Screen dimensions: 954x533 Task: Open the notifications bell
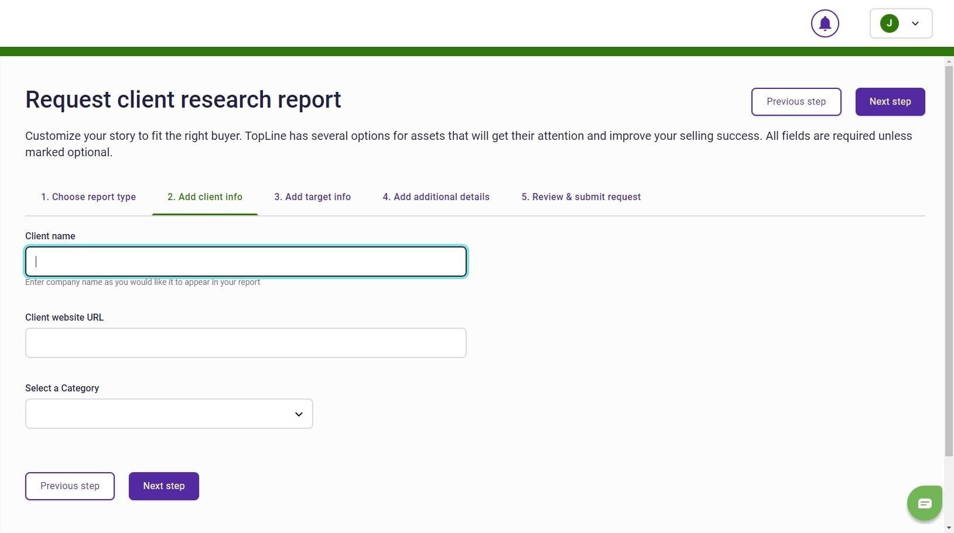(x=825, y=23)
